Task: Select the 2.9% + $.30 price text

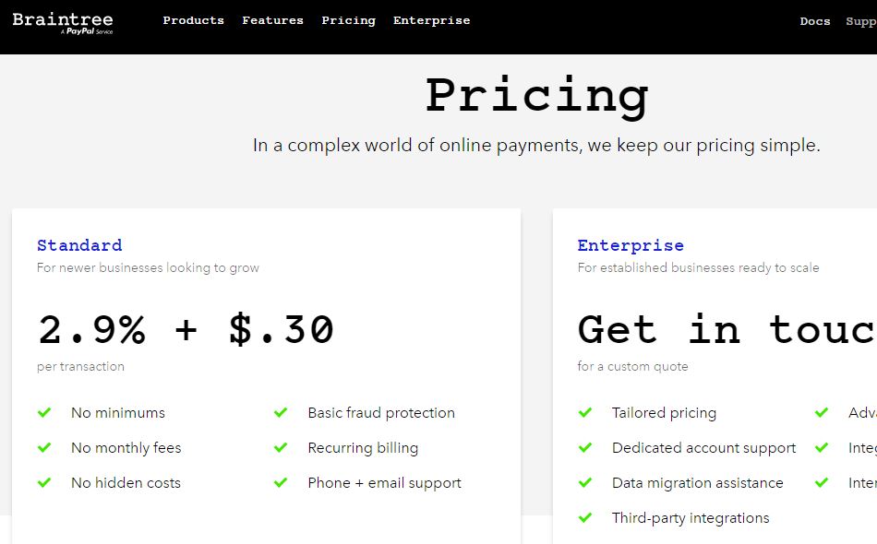Action: pyautogui.click(x=186, y=329)
